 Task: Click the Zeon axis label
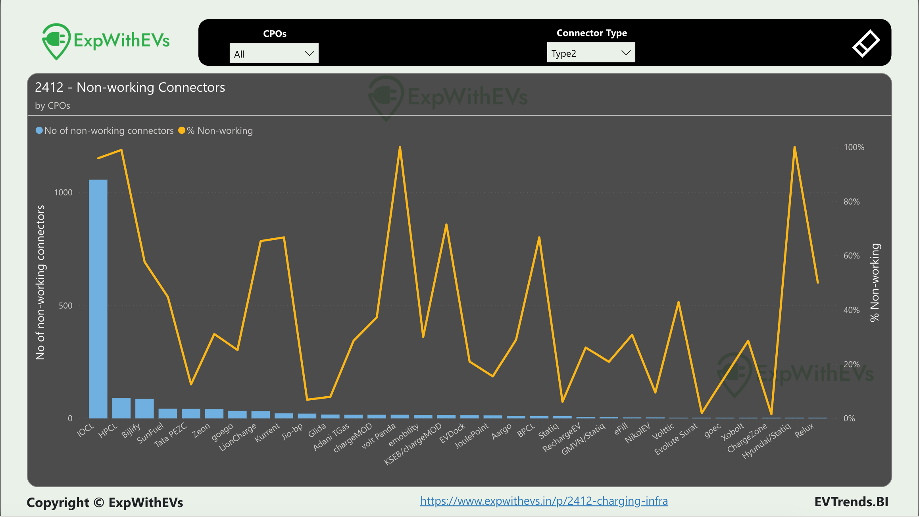(201, 430)
